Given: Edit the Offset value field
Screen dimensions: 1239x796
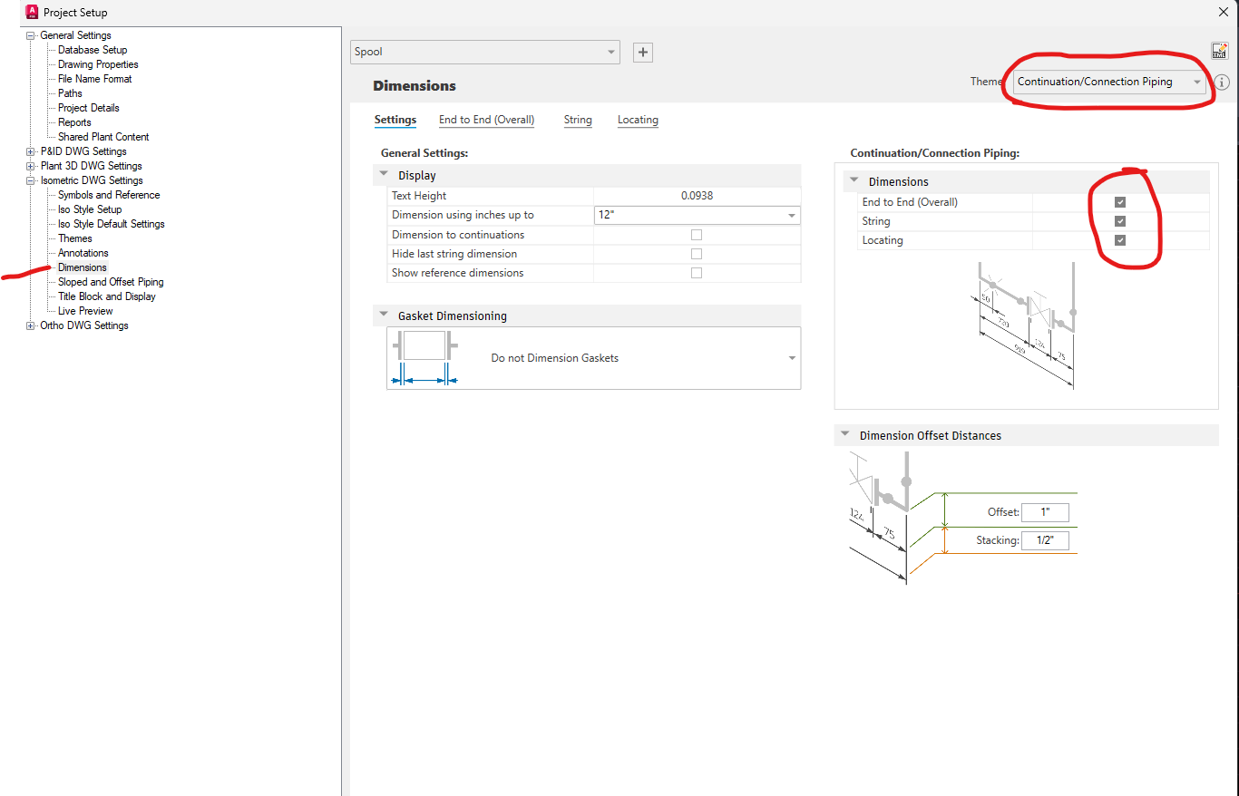Looking at the screenshot, I should tap(1045, 512).
